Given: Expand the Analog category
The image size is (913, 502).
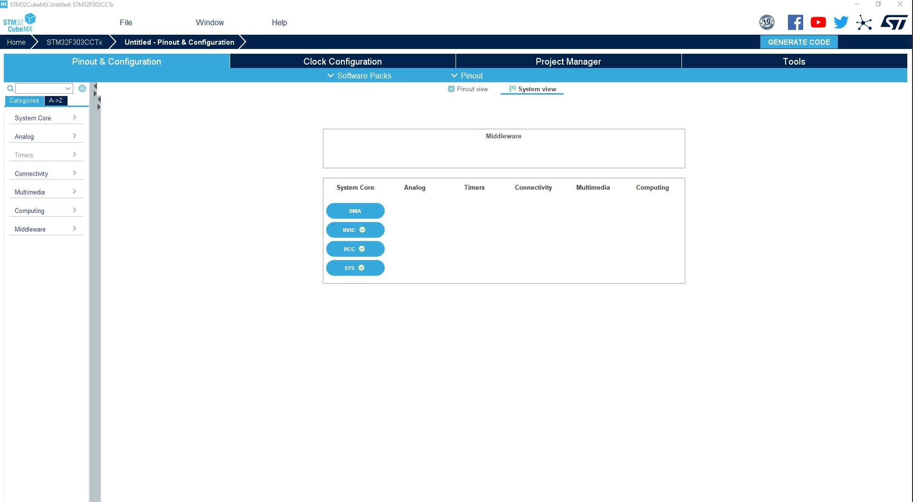Looking at the screenshot, I should tap(46, 136).
